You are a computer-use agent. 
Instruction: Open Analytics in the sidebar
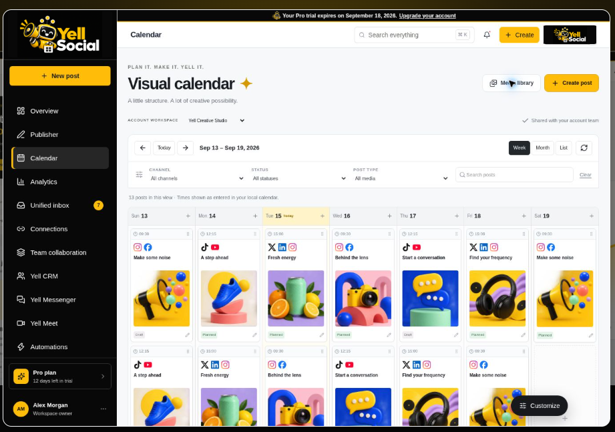pos(60,182)
